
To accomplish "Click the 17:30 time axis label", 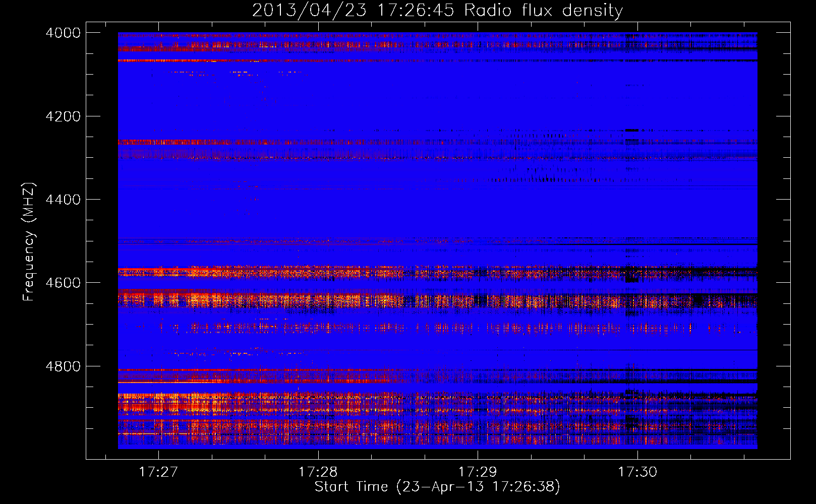I will 638,472.
